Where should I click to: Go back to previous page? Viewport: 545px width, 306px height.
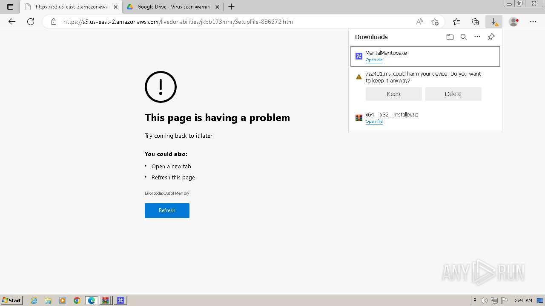12,22
